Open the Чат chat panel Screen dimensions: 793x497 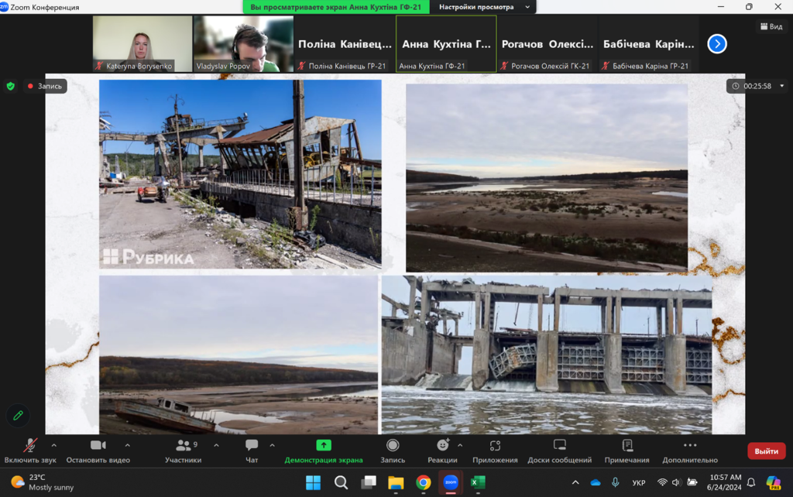pos(252,451)
